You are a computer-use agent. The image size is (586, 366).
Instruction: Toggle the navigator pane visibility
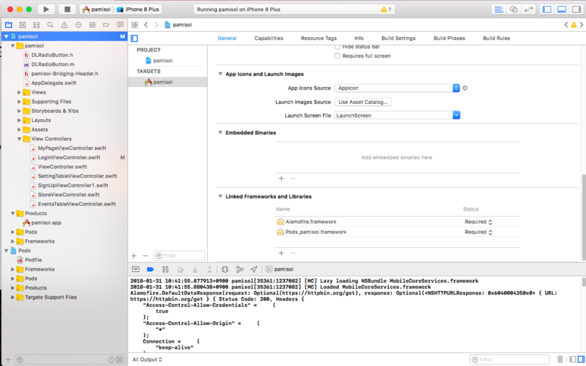click(547, 9)
